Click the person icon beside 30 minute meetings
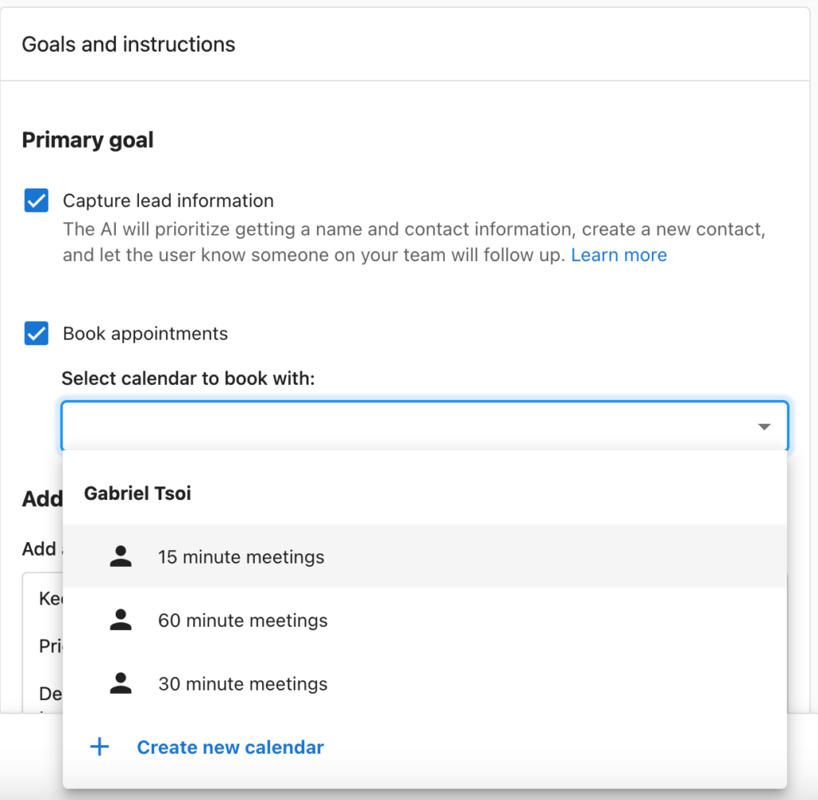 coord(121,683)
